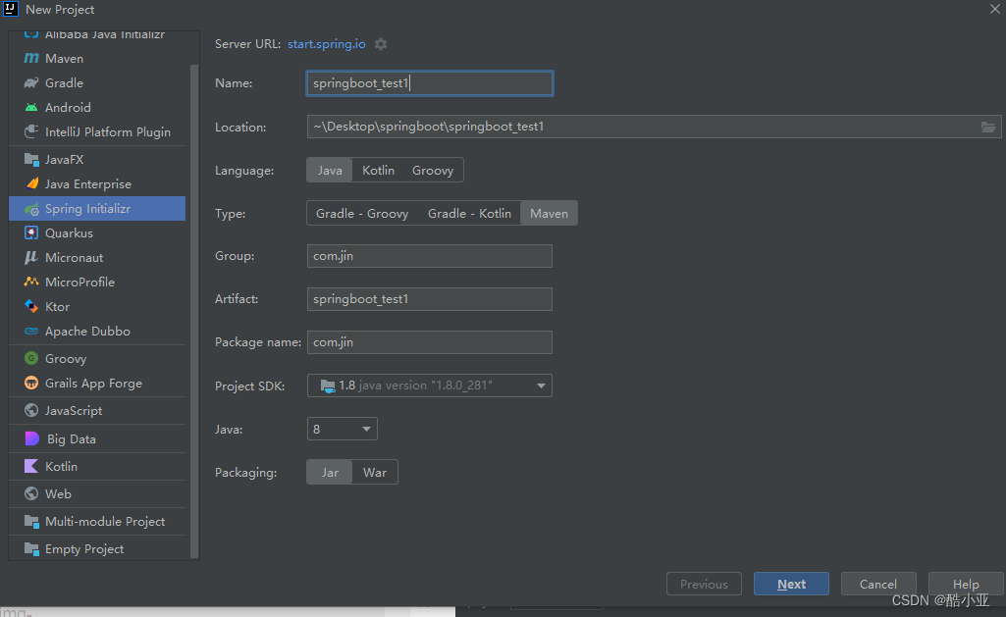Select Java as the language
Screen dimensions: 1006x617
(330, 170)
